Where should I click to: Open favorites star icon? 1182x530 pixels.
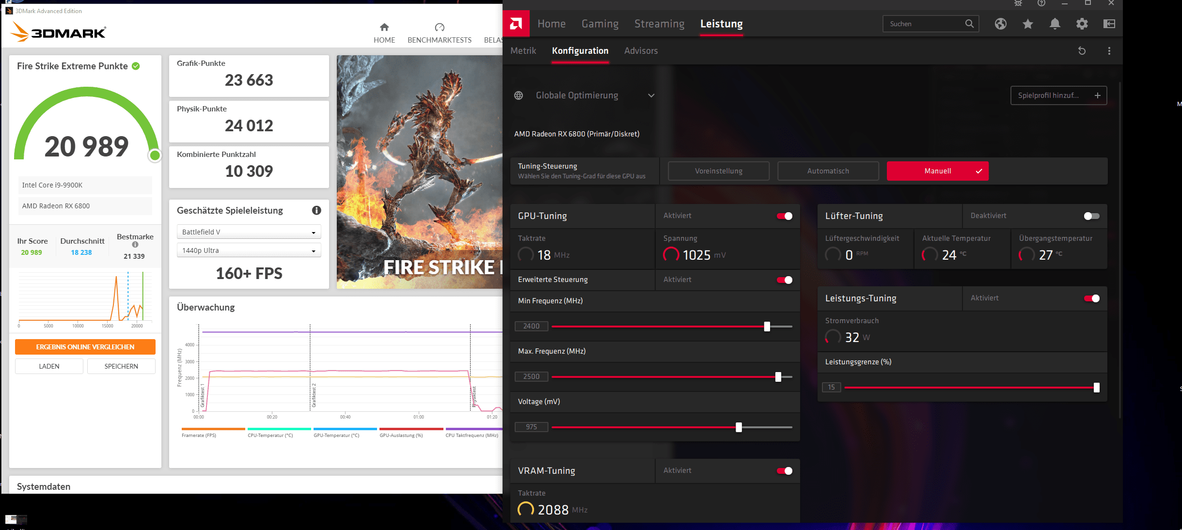pos(1028,24)
